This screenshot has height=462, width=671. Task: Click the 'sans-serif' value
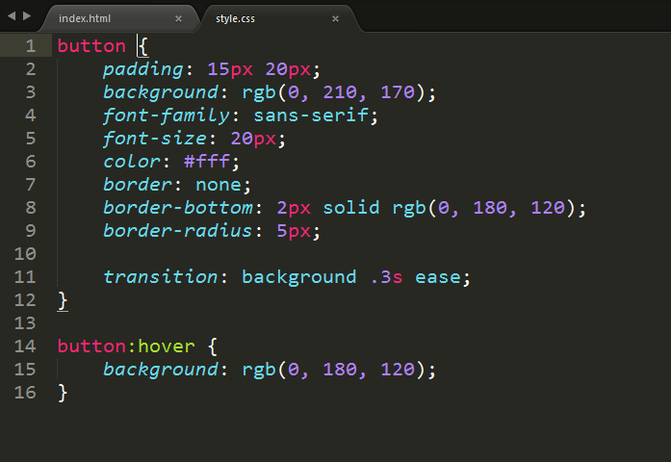click(311, 115)
